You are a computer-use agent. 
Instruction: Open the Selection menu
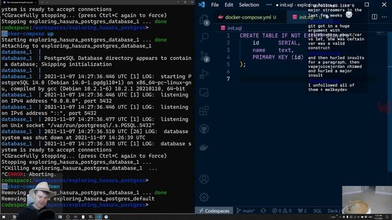[x=249, y=5]
